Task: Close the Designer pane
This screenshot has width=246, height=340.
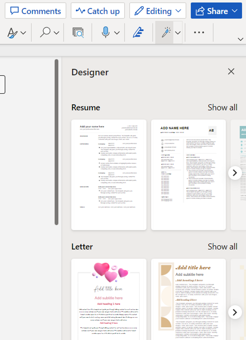Action: [231, 71]
